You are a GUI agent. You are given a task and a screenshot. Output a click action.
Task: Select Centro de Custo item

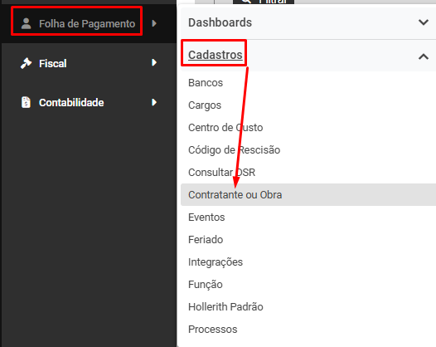(x=225, y=128)
